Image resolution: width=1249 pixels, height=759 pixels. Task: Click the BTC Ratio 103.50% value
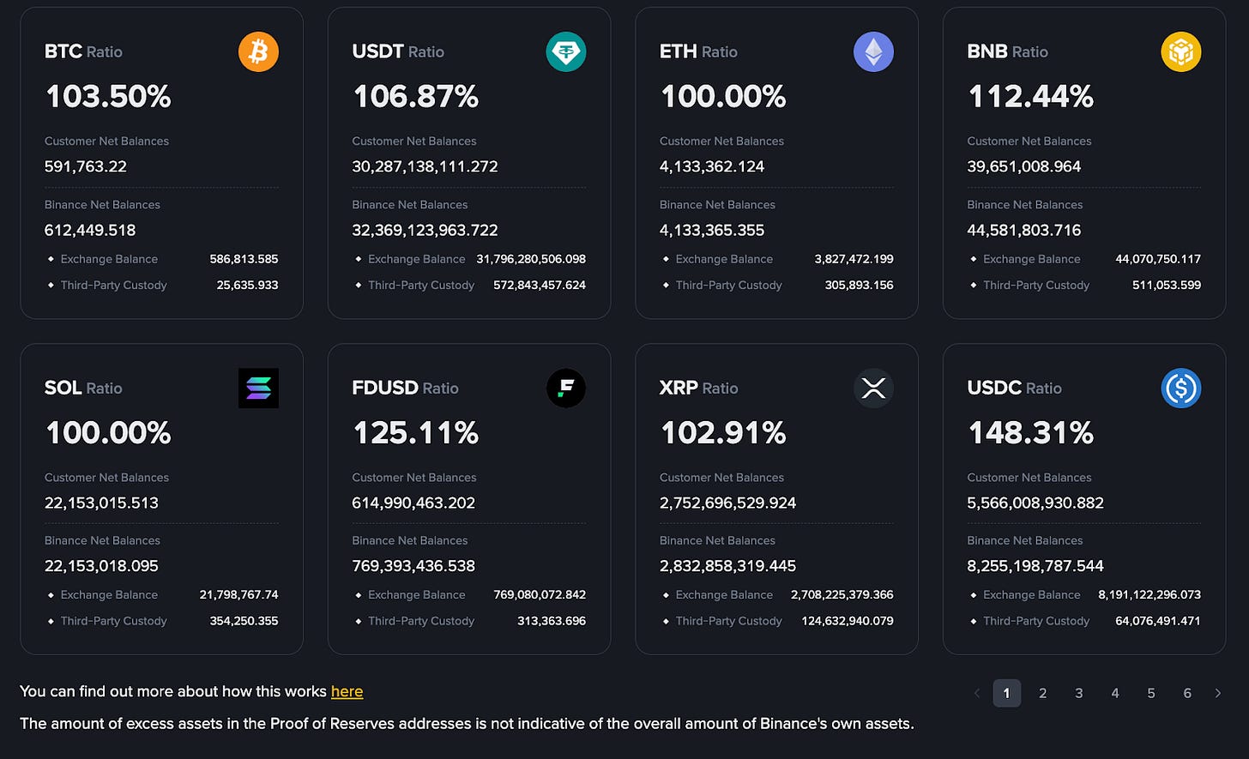(x=108, y=96)
